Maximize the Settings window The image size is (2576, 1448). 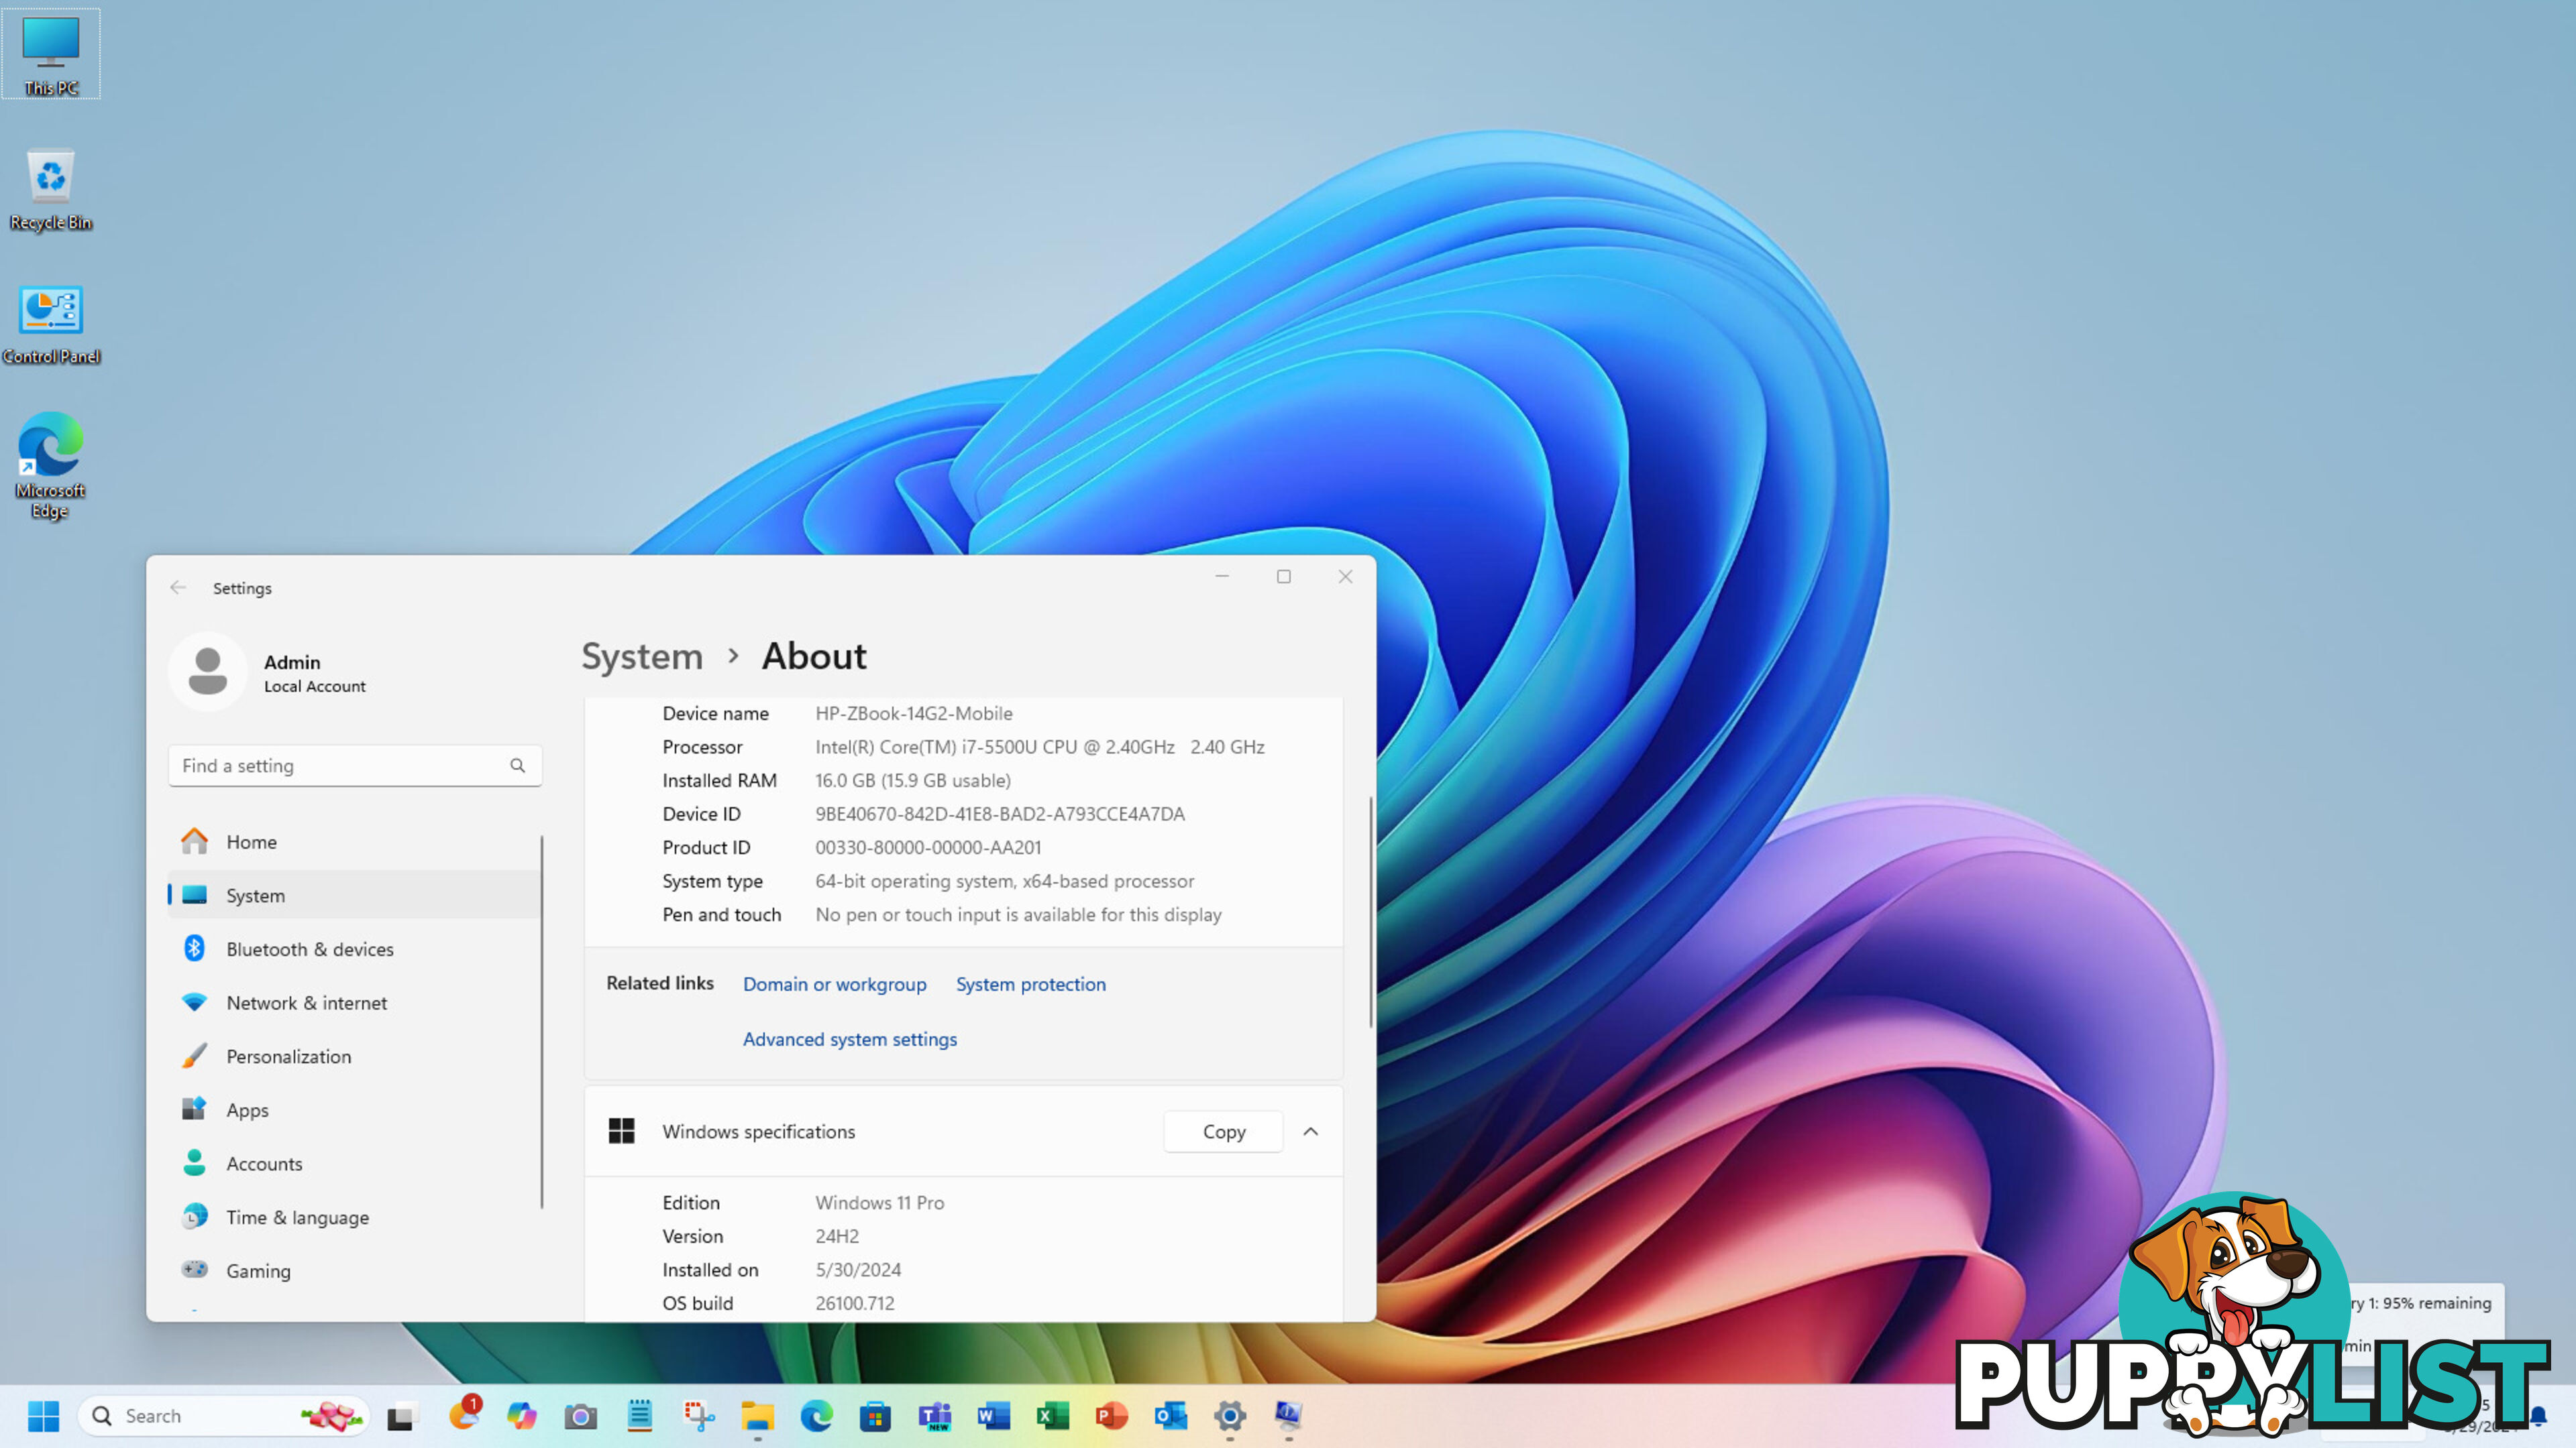point(1283,577)
